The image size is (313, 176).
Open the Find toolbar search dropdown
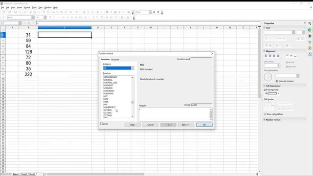pos(150,12)
